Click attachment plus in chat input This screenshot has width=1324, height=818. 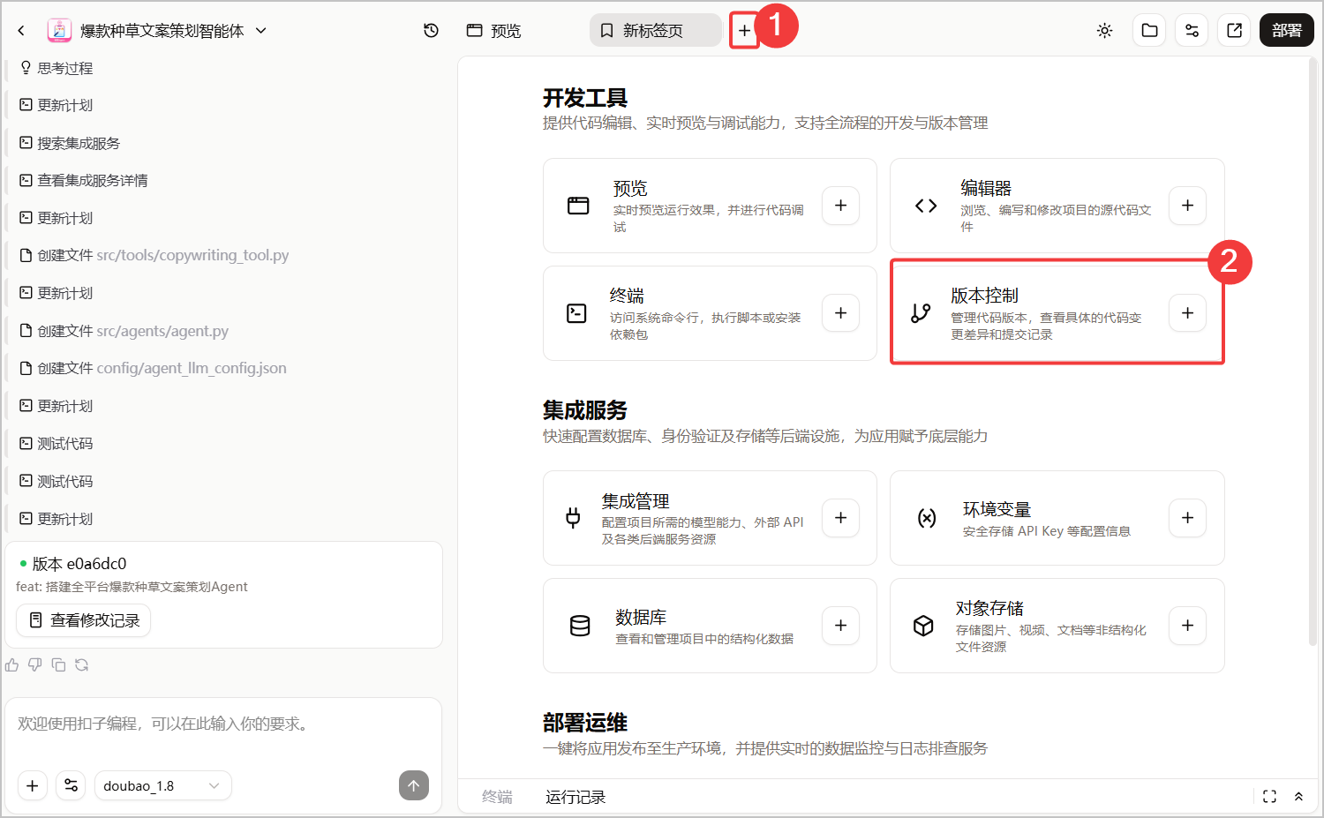(33, 785)
